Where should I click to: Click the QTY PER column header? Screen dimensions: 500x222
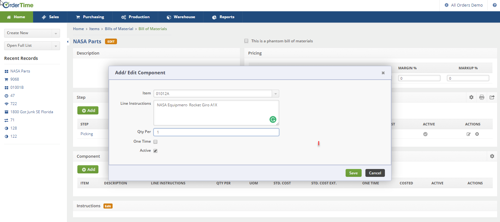pyautogui.click(x=223, y=183)
